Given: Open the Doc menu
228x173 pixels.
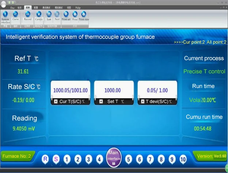Looking at the screenshot, I should (12, 7).
